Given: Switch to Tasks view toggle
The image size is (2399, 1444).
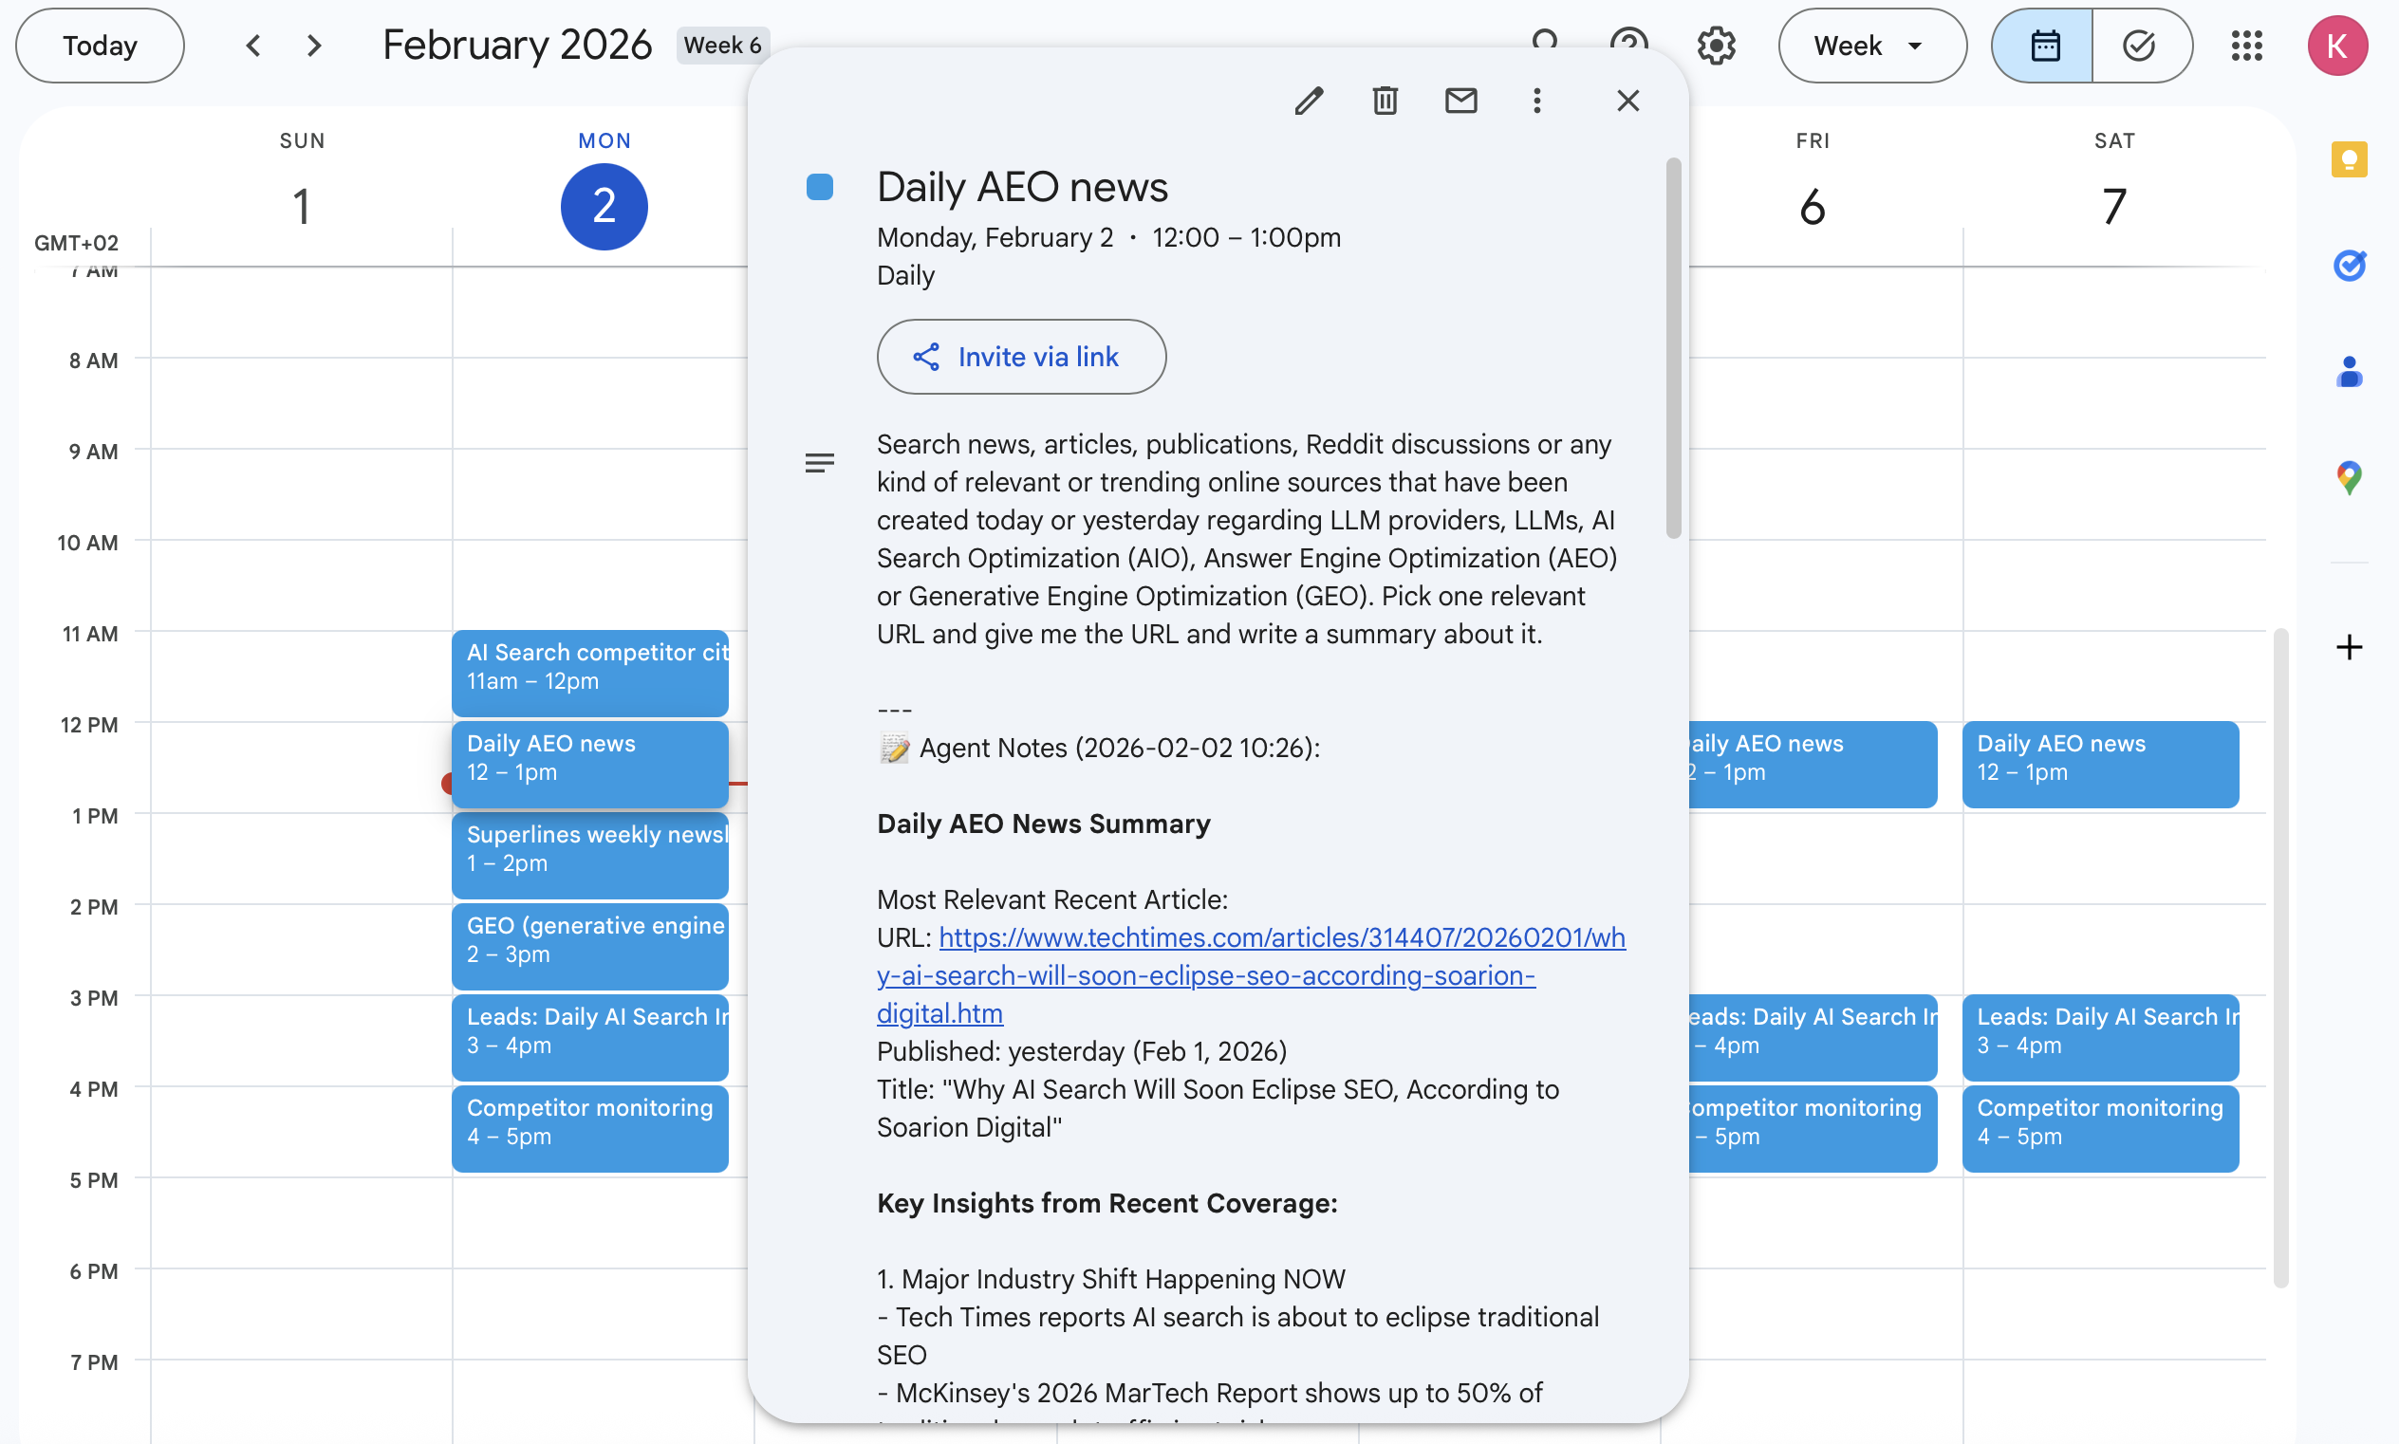Looking at the screenshot, I should coord(2139,45).
